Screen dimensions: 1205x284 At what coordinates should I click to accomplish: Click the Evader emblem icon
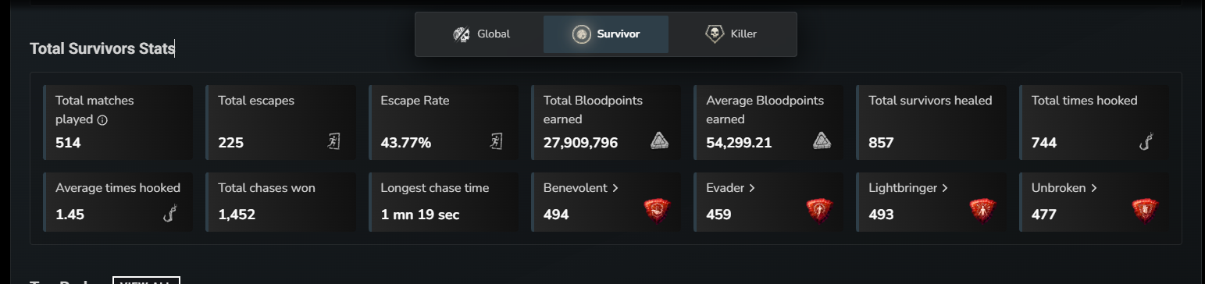[x=820, y=210]
